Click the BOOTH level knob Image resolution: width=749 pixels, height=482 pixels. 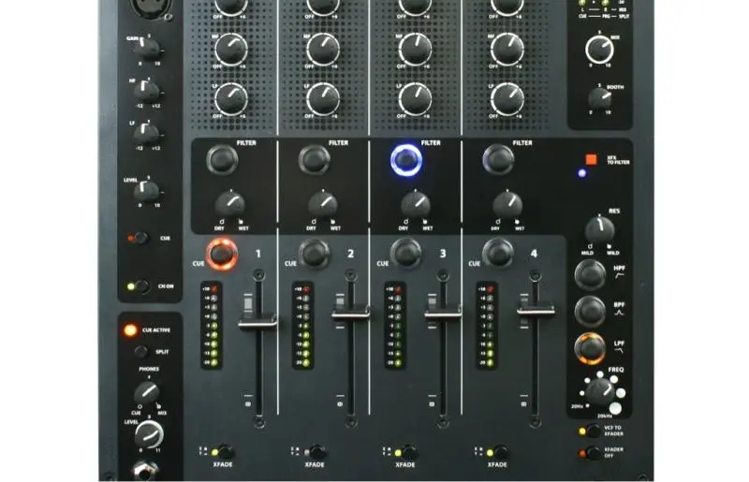click(597, 97)
